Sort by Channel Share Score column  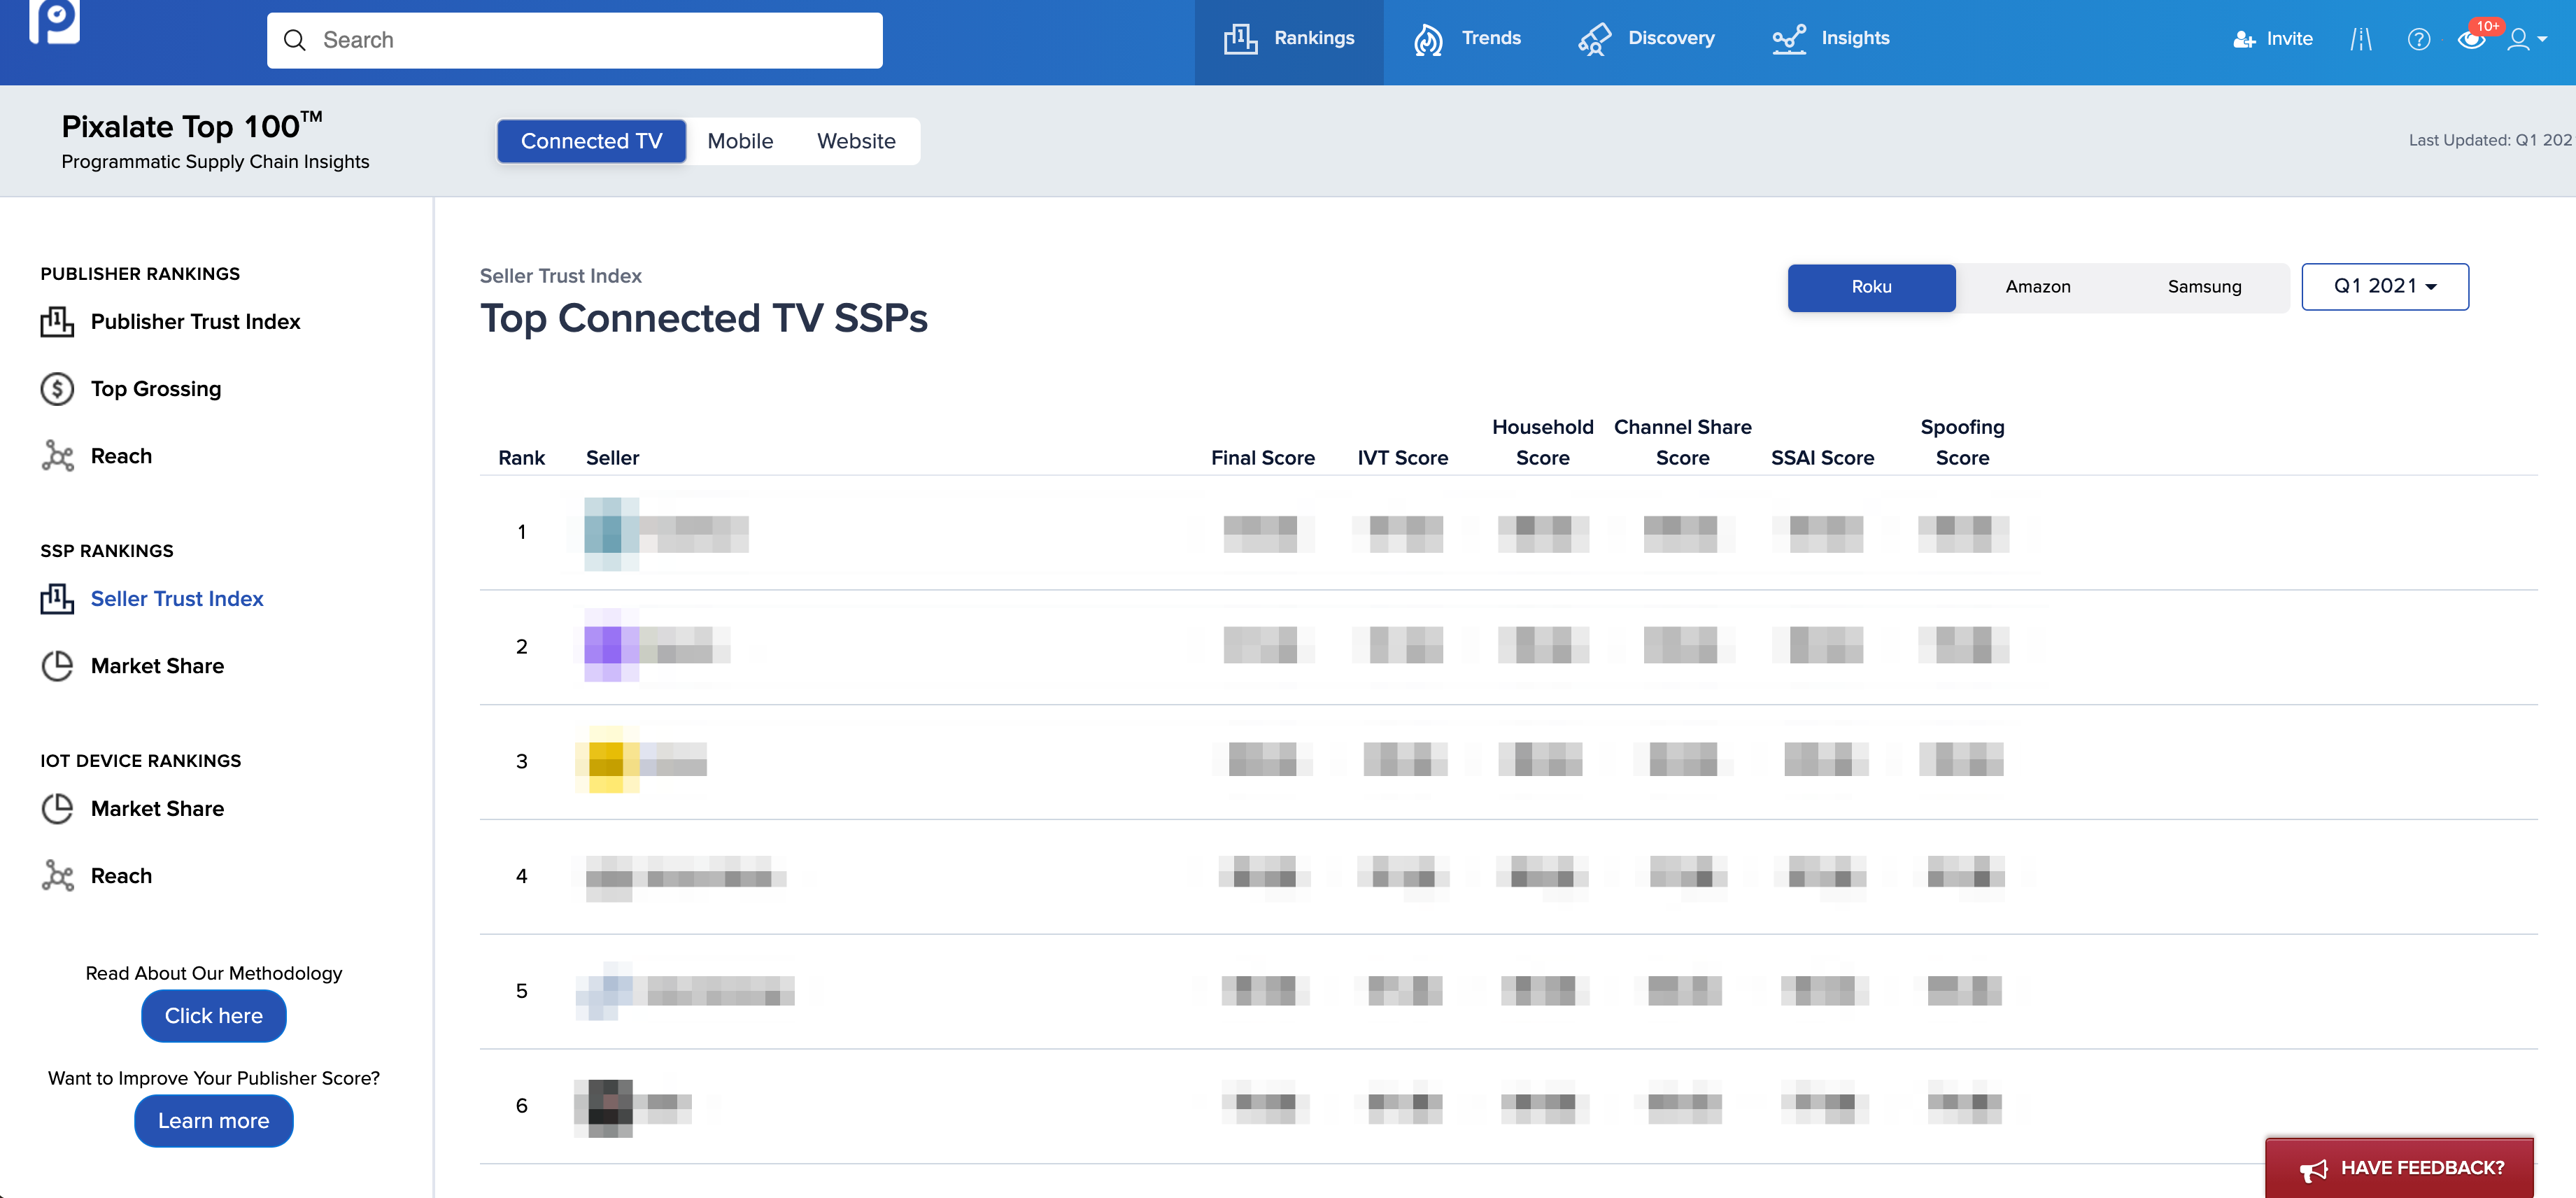pos(1682,442)
